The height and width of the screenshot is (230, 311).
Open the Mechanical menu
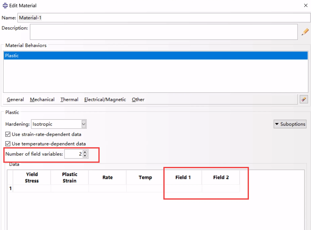[42, 100]
